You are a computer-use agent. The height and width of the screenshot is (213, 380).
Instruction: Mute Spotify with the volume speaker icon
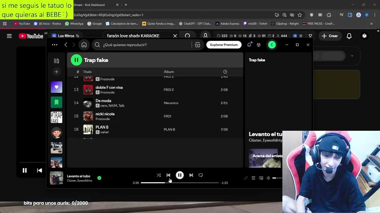click(268, 178)
